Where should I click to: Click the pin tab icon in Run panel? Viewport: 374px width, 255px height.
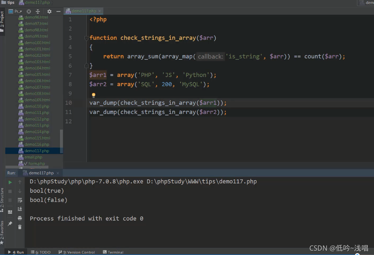click(10, 224)
